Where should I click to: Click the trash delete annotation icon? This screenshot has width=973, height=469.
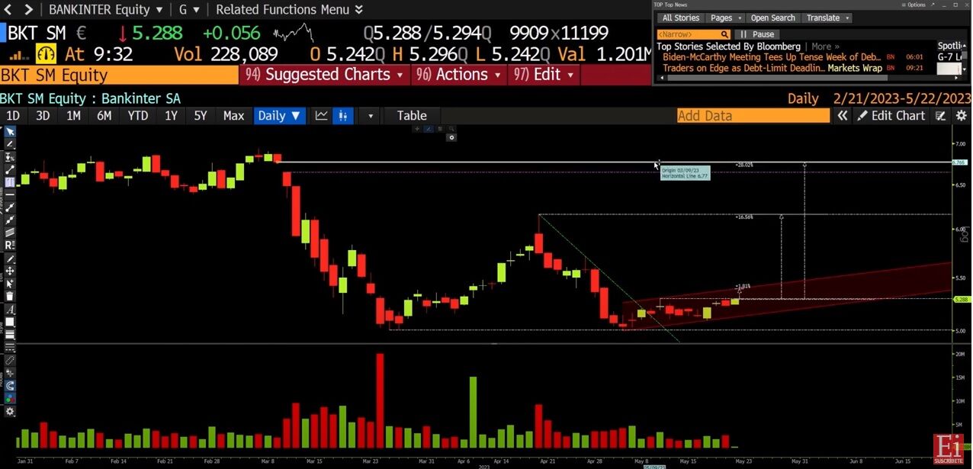click(11, 296)
